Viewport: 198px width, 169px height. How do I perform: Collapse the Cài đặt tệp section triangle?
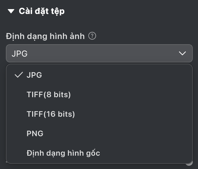click(x=11, y=11)
